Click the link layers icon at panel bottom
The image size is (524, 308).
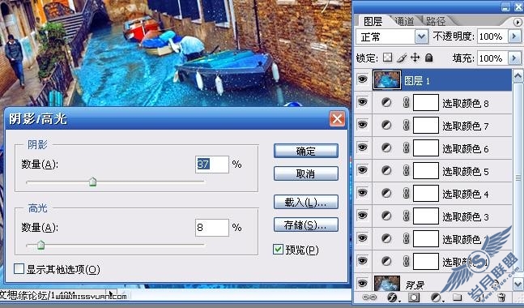coord(369,297)
